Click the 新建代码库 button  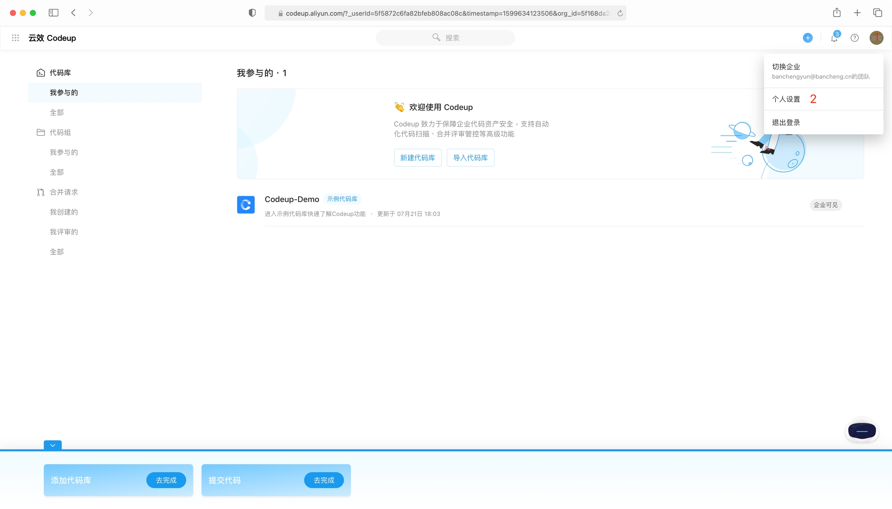tap(417, 158)
